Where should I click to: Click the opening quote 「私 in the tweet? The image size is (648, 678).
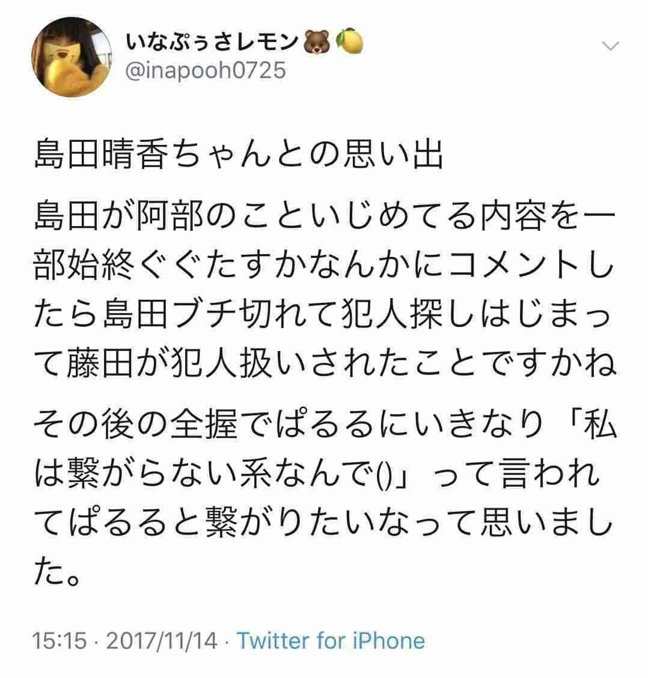[595, 424]
